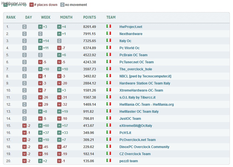Click the POINTS column header
233x167 pixels.
pos(89,17)
